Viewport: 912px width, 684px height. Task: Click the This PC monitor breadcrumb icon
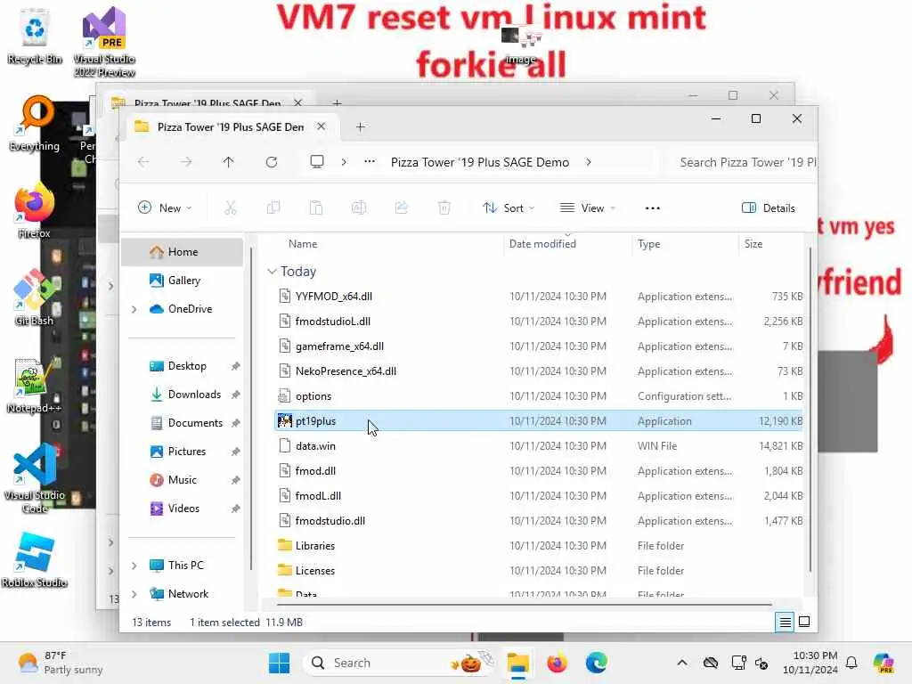317,162
